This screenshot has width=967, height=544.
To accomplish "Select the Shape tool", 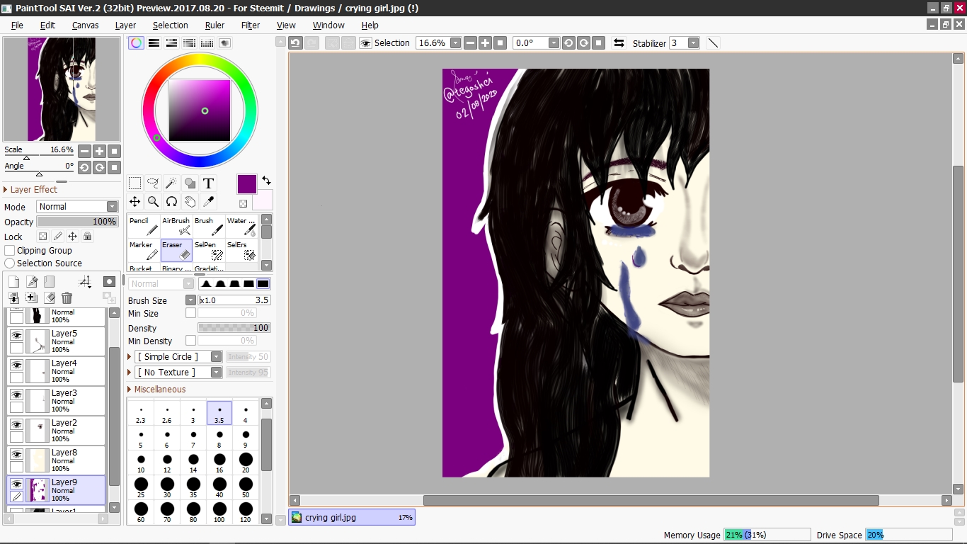I will pos(190,183).
